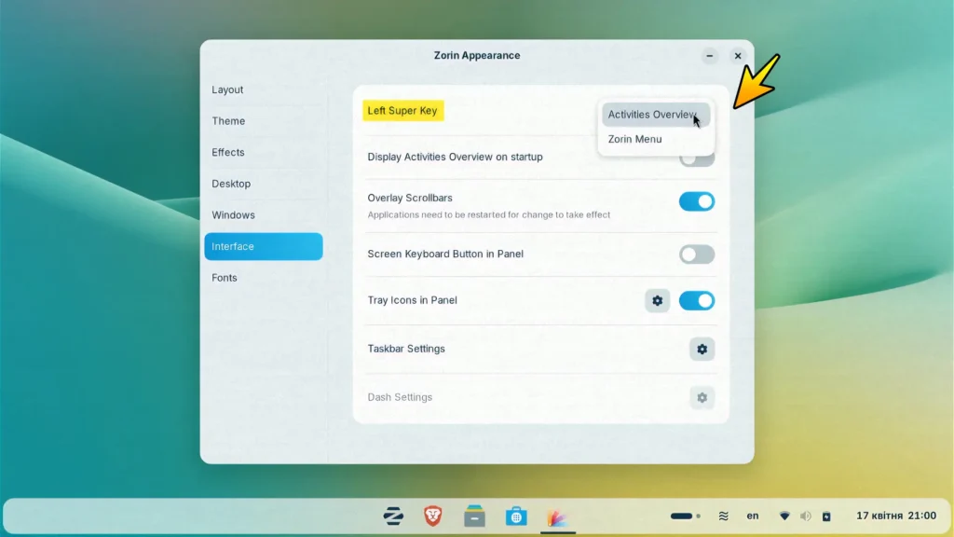Click 'Applications need to be restarted' note
954x537 pixels.
tap(488, 215)
